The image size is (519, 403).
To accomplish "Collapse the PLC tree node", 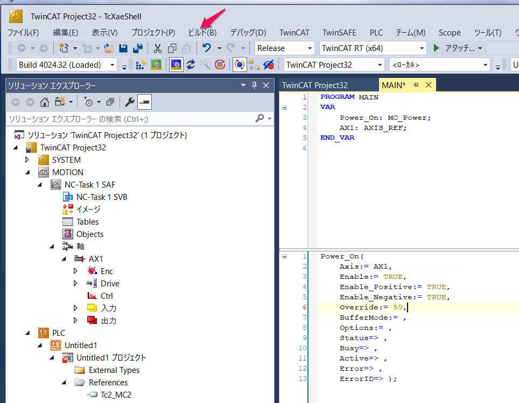I will coord(27,333).
